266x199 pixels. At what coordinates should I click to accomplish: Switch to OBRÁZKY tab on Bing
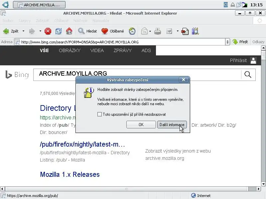click(x=70, y=50)
